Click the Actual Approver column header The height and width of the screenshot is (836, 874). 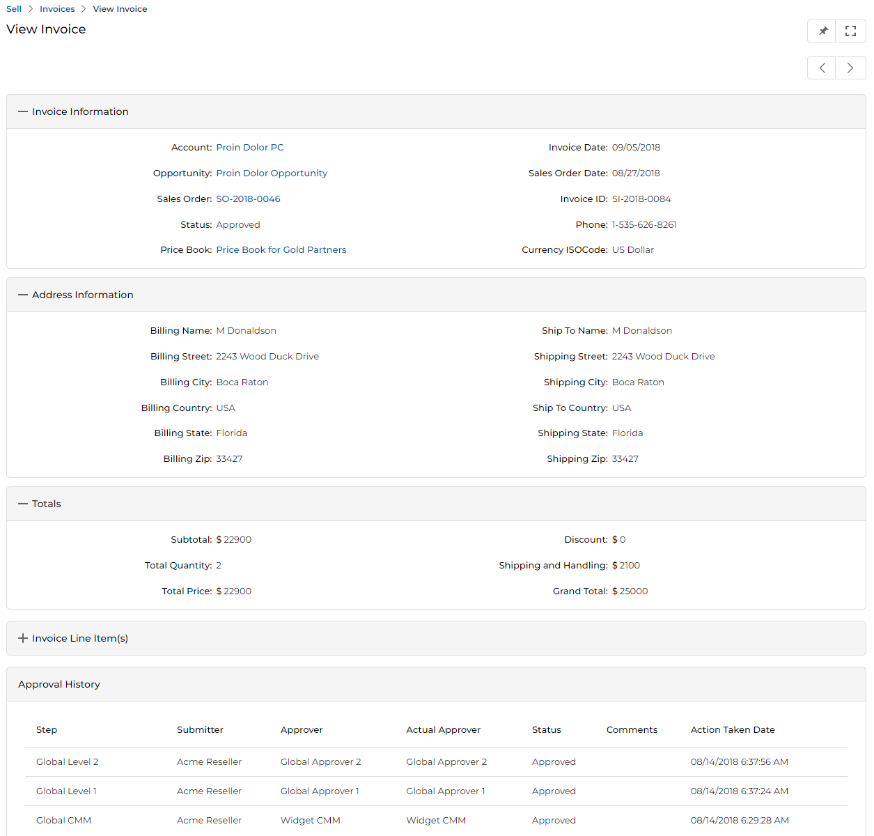(x=444, y=729)
